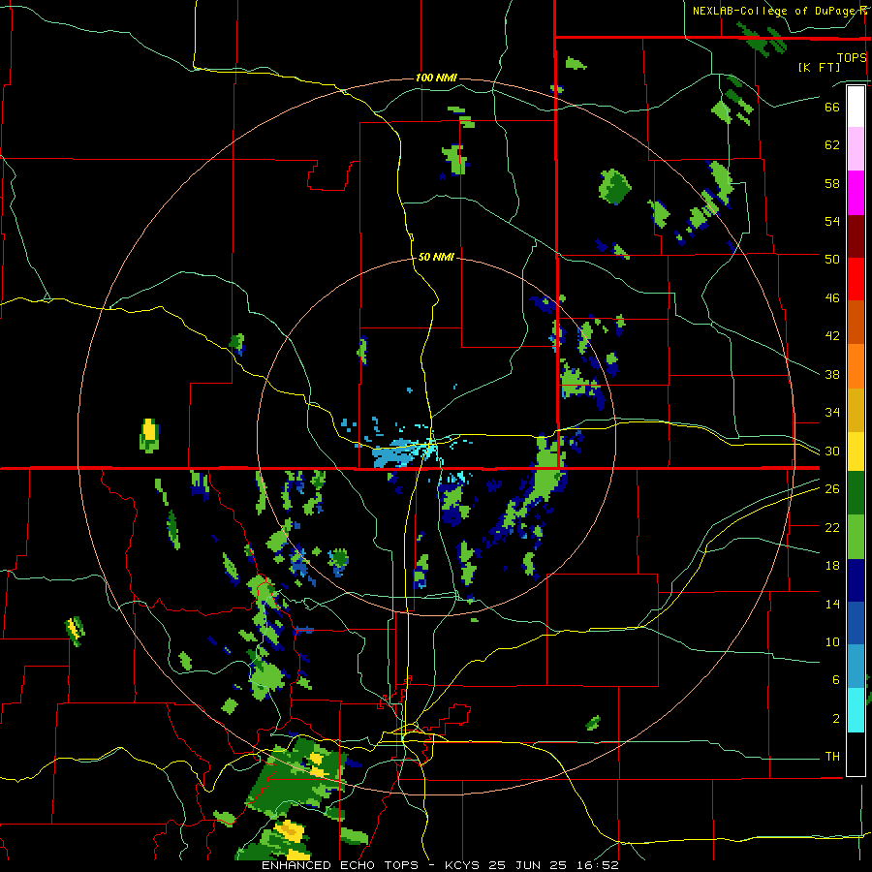Viewport: 872px width, 872px height.
Task: Click the light green legend swatch
Action: click(856, 537)
